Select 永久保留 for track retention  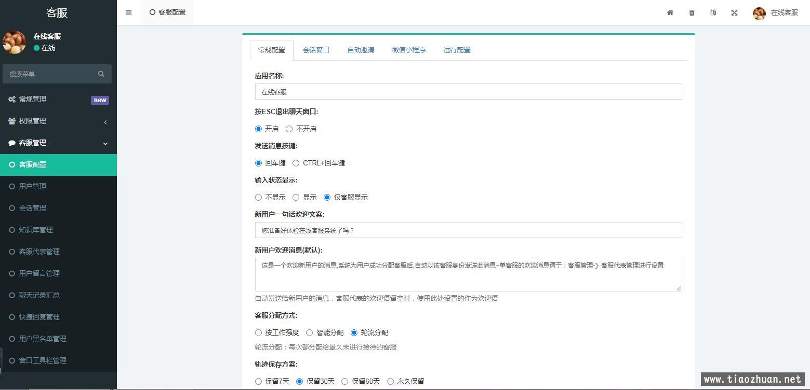(390, 381)
